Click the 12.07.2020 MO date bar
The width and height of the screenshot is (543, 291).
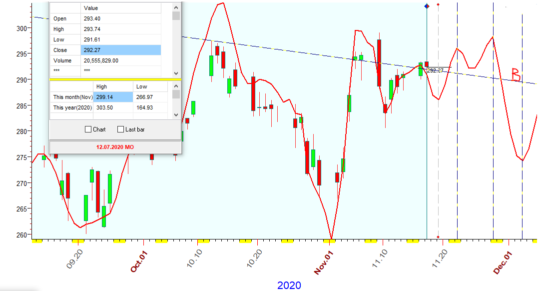[x=115, y=147]
